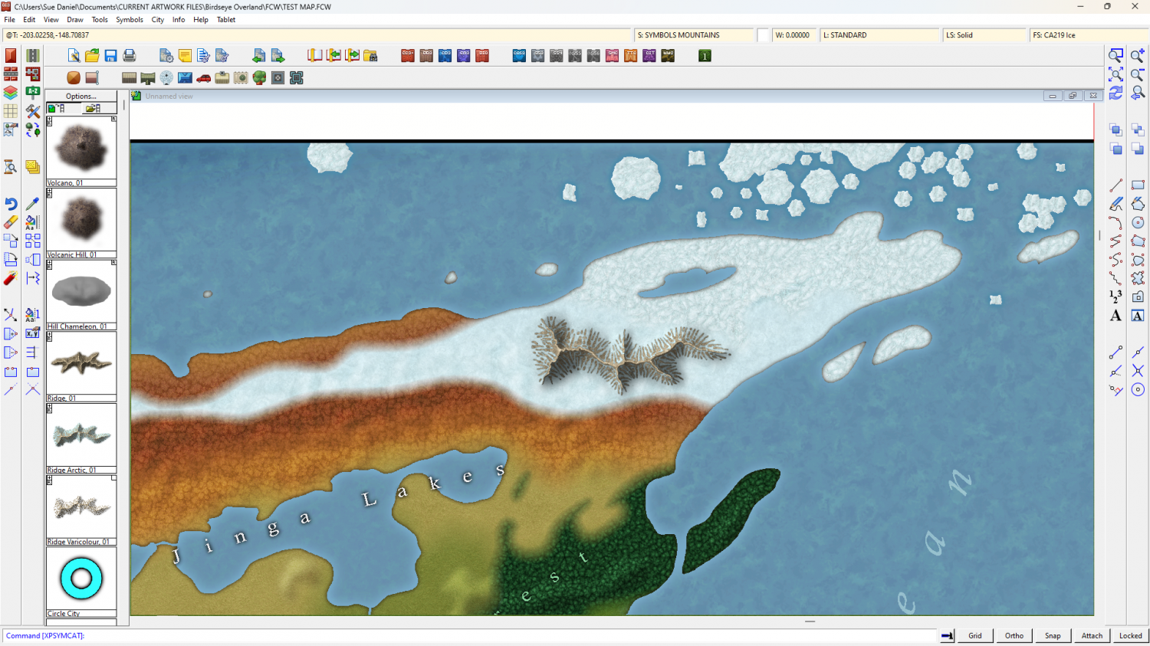Click the Layers stack icon
Screen dimensions: 1150x646
pos(11,93)
